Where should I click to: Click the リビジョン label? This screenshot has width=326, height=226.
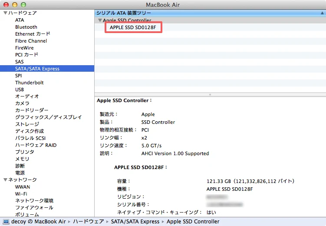(x=131, y=196)
